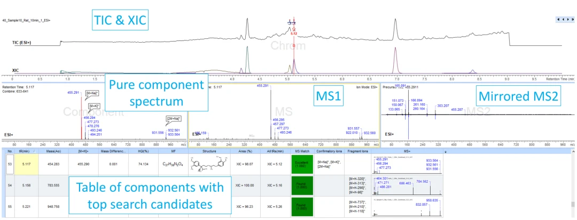Click the red 5.12 peak marker label
577x220 pixels.
[x=294, y=34]
